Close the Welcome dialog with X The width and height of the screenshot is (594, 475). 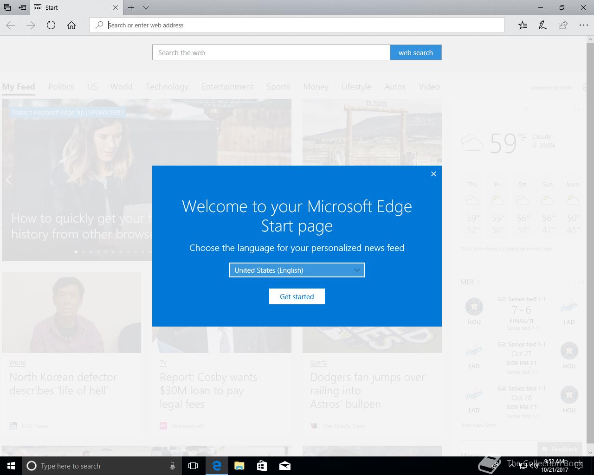click(433, 174)
